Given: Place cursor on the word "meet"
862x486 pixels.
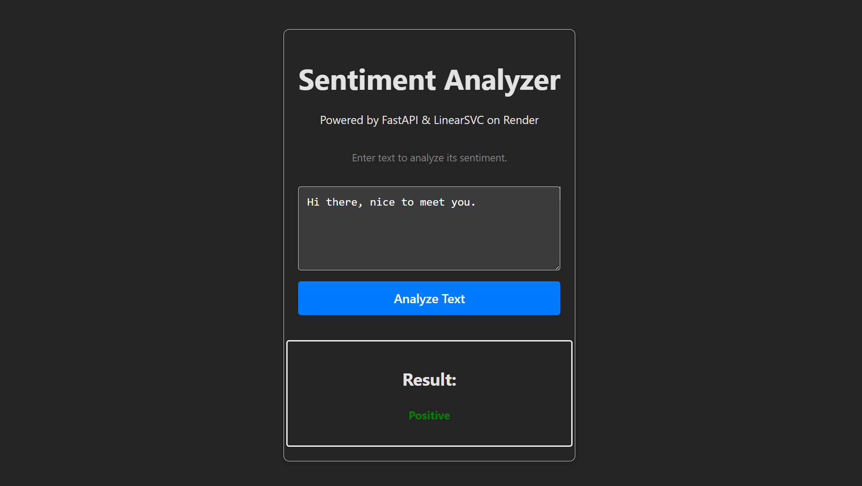Looking at the screenshot, I should click(x=432, y=202).
